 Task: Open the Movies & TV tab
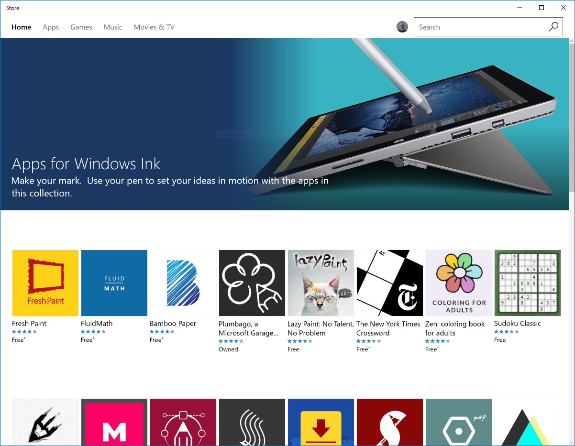tap(154, 27)
